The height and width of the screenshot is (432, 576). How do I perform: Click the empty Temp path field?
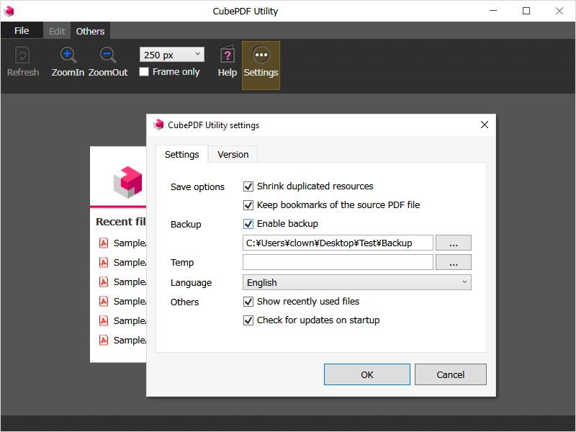coord(338,262)
